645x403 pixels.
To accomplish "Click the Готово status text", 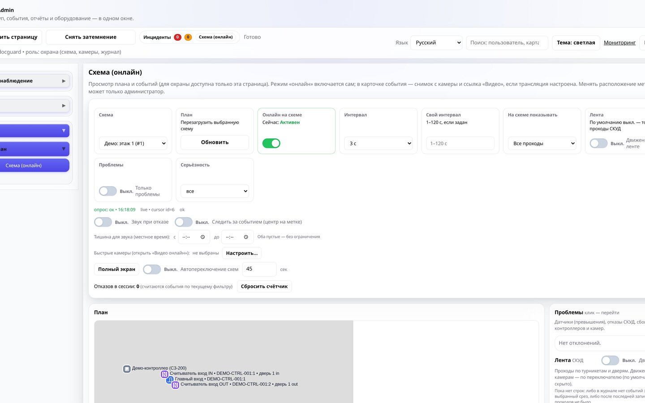I will point(252,37).
